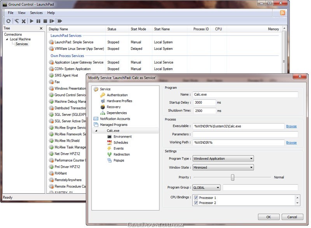Screen dimensions: 311x228
Task: Toggle the Processor 2 checkbox
Action: click(196, 203)
